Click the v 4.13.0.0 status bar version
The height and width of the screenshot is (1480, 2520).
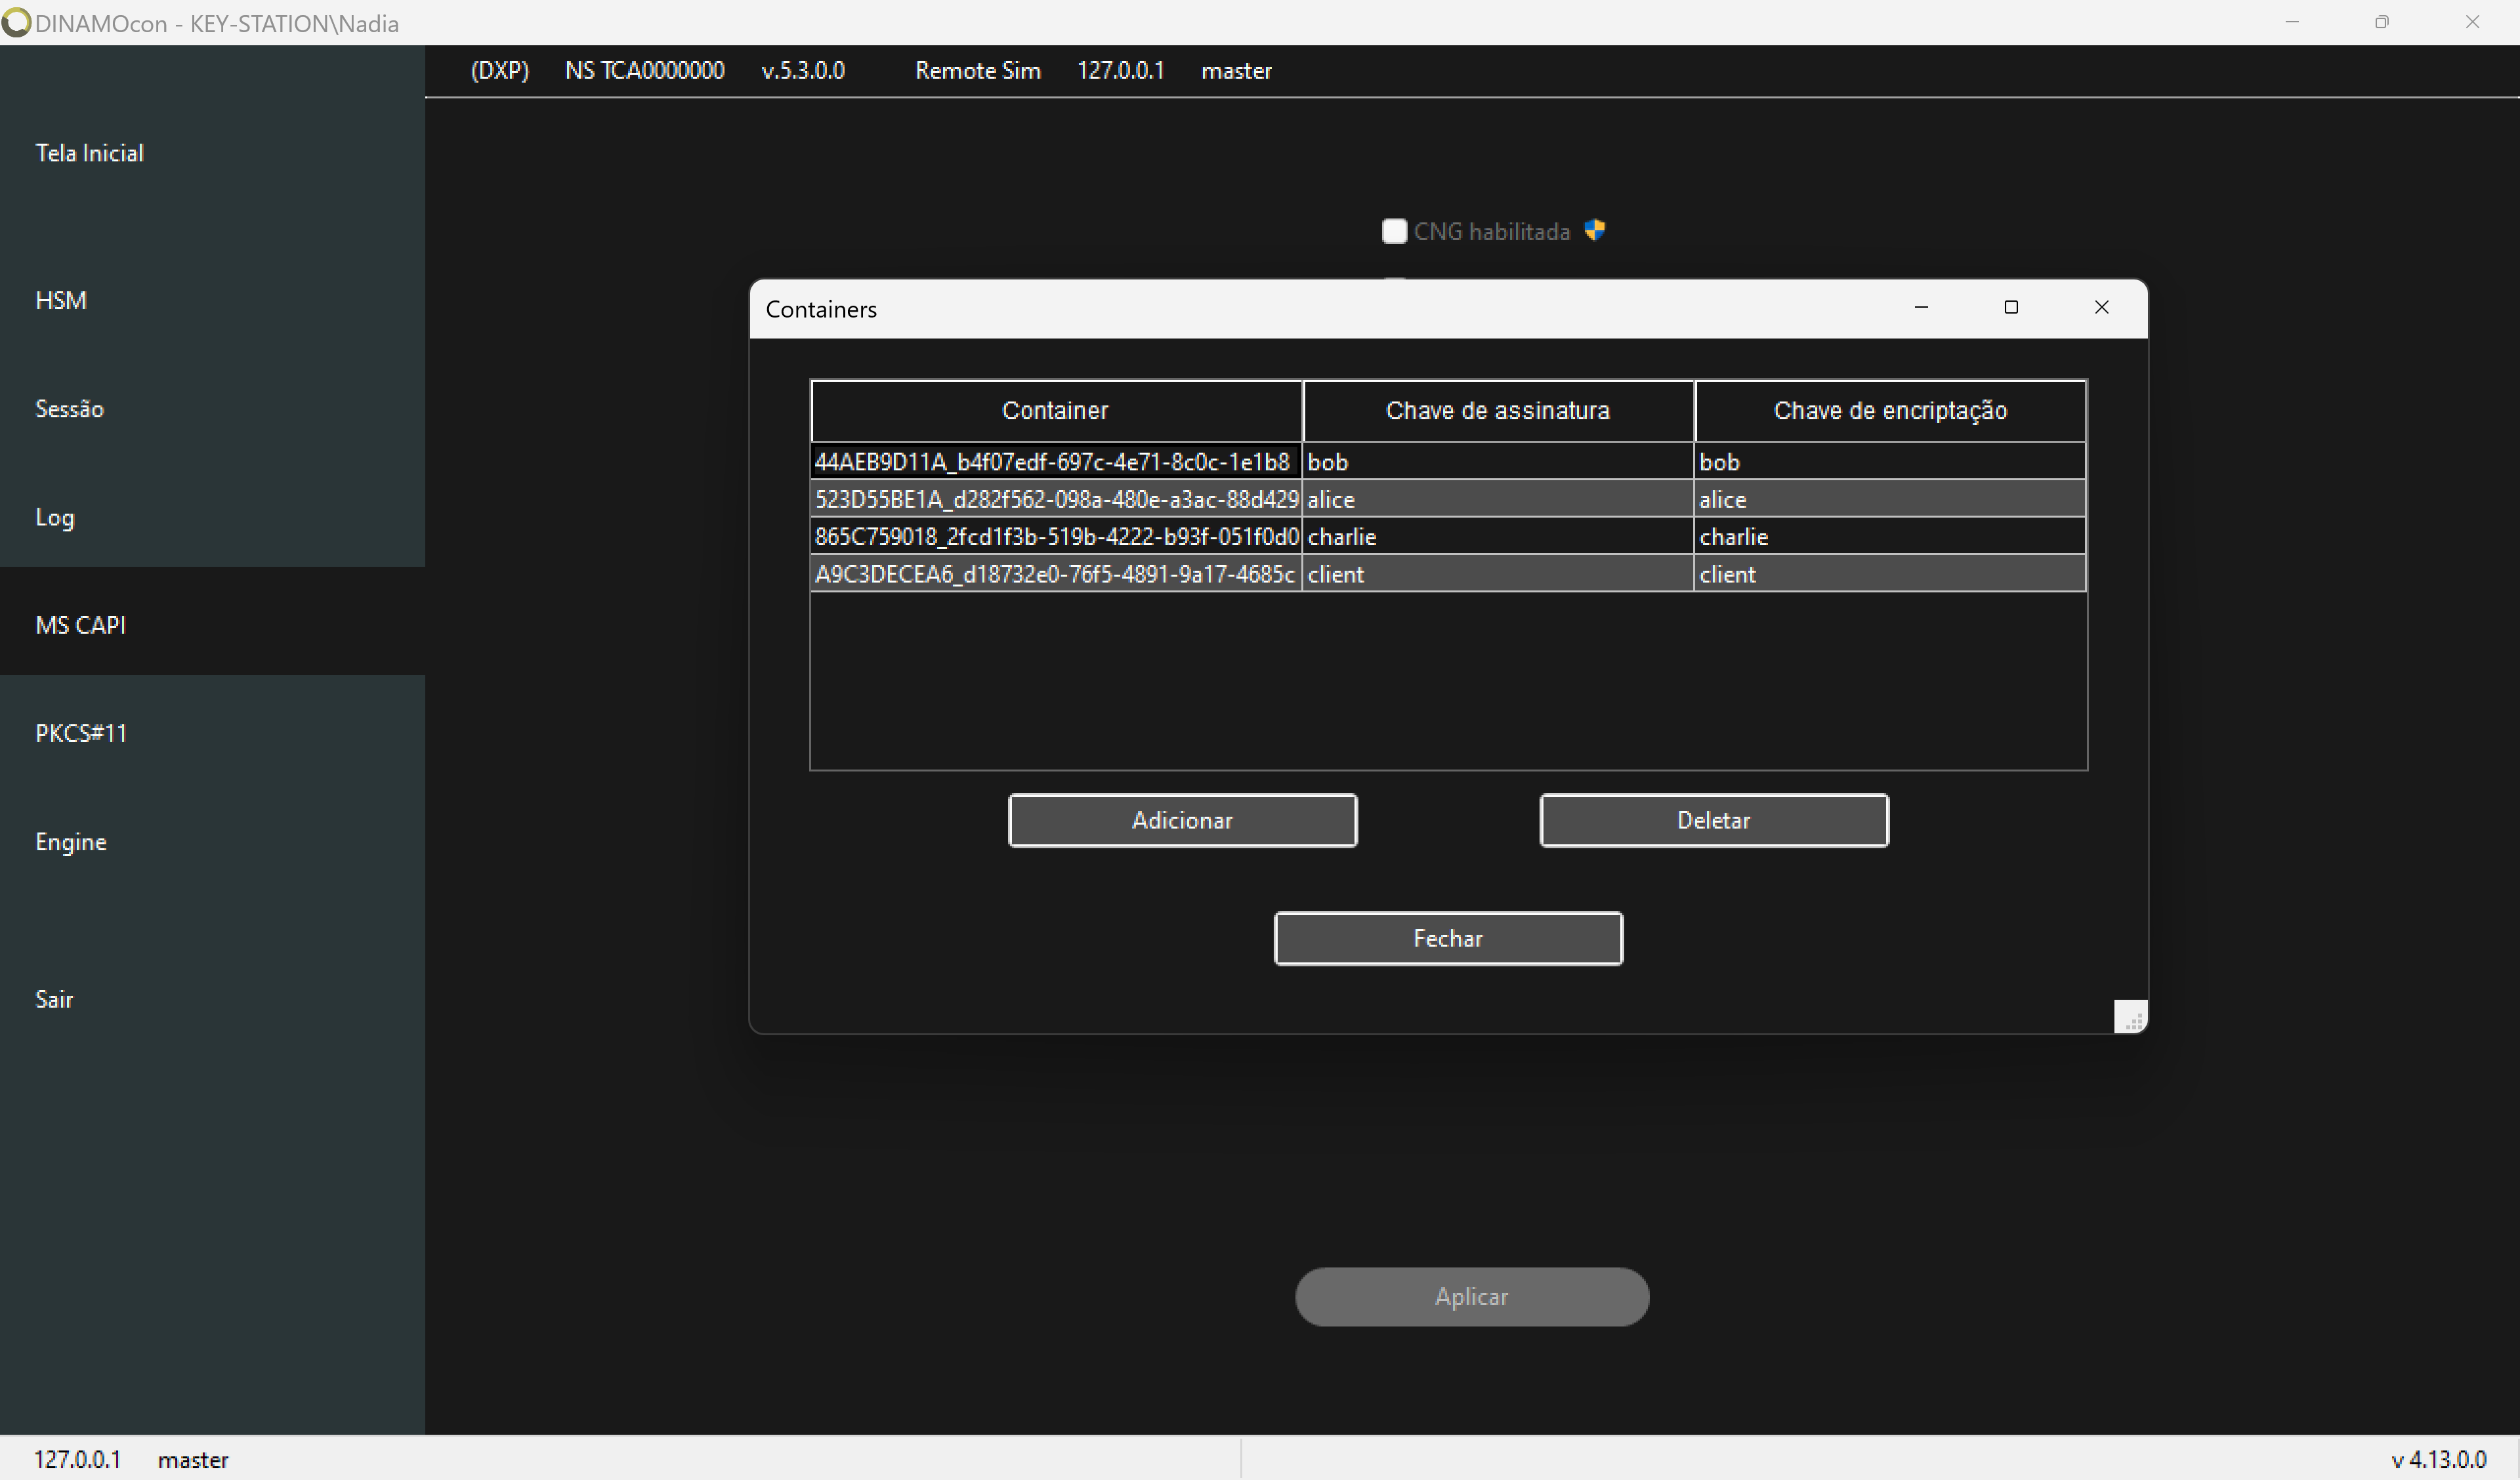tap(2438, 1460)
